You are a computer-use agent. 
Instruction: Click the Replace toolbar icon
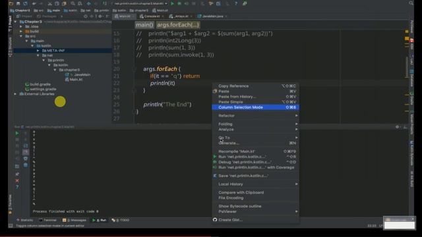pyautogui.click(x=80, y=3)
